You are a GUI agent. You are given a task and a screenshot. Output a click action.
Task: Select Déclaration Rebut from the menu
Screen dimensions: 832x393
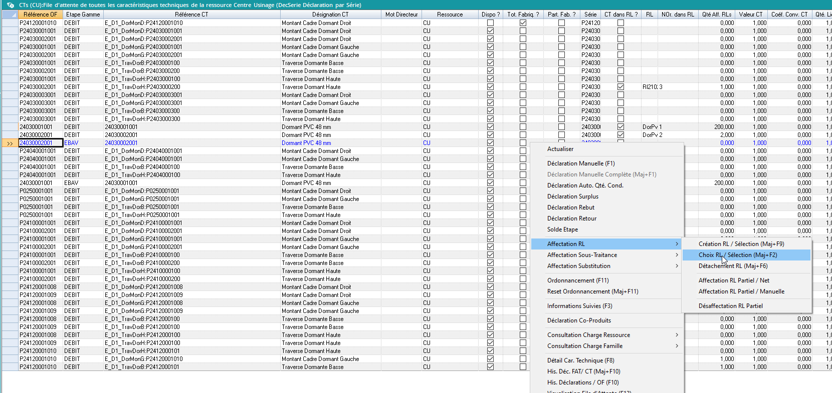[570, 207]
